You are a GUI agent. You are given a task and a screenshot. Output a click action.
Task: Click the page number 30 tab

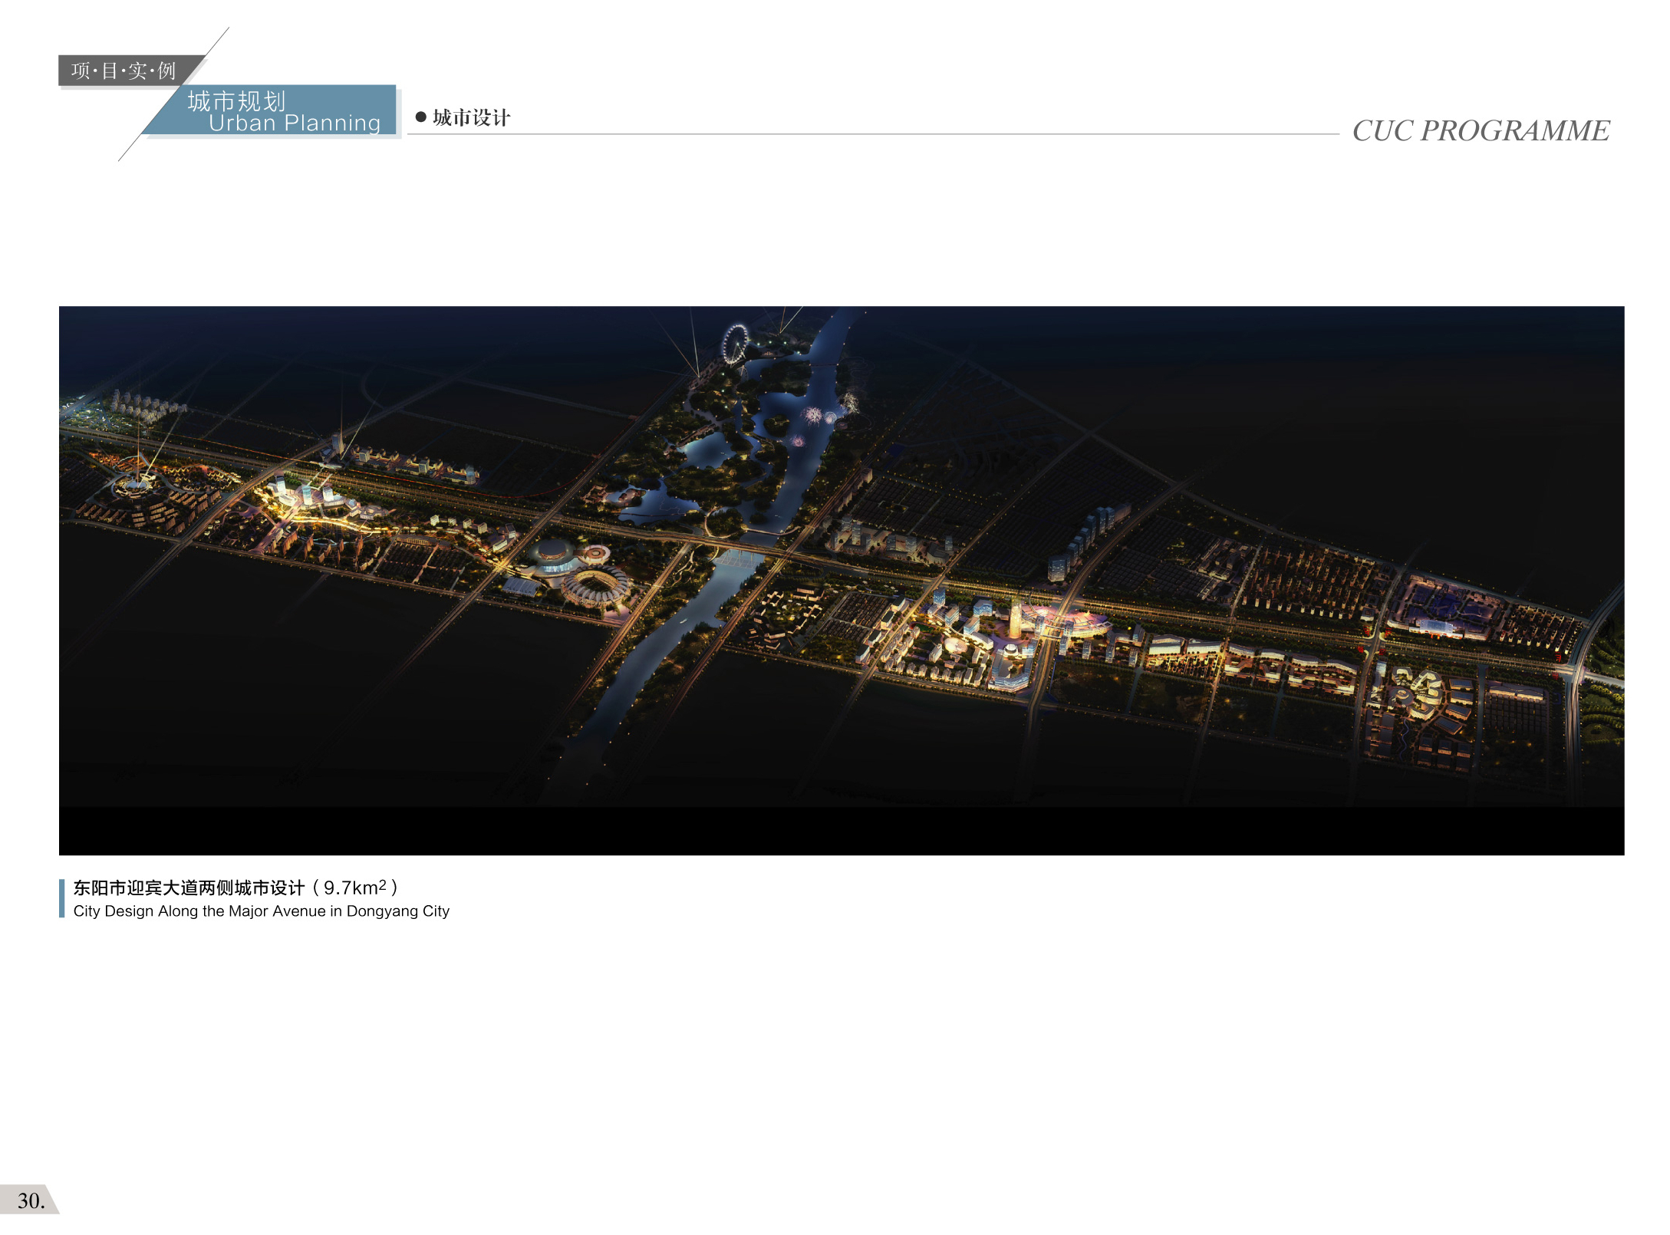tap(29, 1200)
